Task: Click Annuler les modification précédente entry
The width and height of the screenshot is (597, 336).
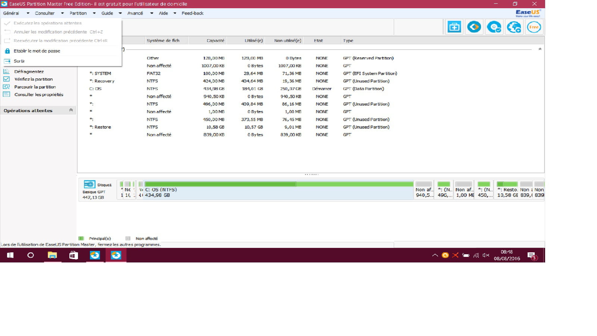Action: (58, 32)
